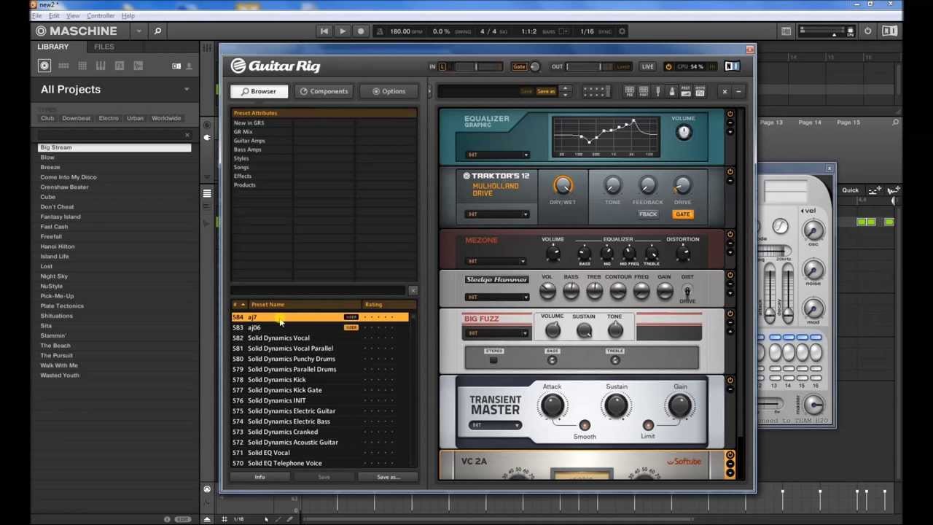
Task: Toggle Guitar Rig main power button near CPU
Action: (x=668, y=66)
